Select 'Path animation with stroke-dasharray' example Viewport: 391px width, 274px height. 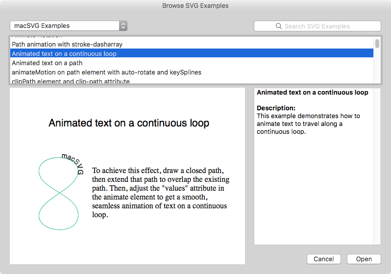(67, 44)
